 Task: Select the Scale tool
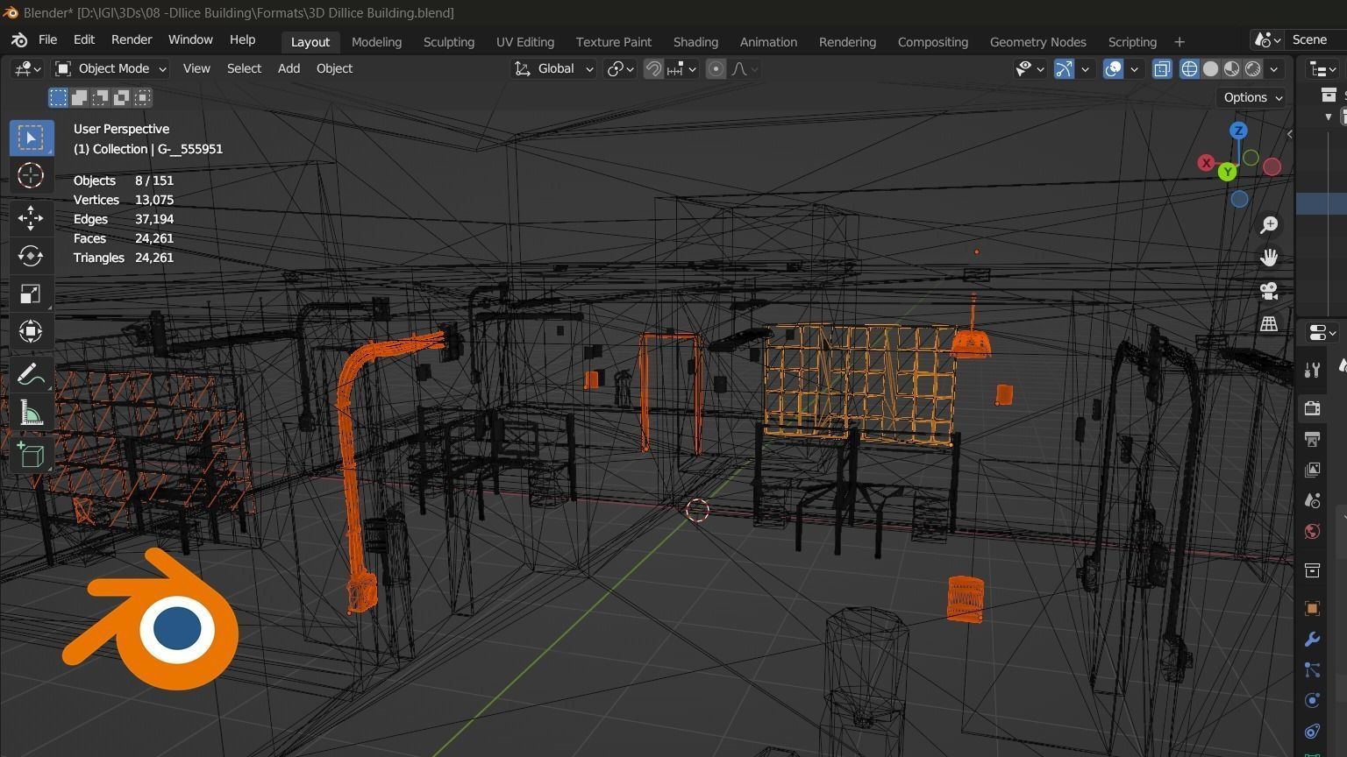pos(32,294)
